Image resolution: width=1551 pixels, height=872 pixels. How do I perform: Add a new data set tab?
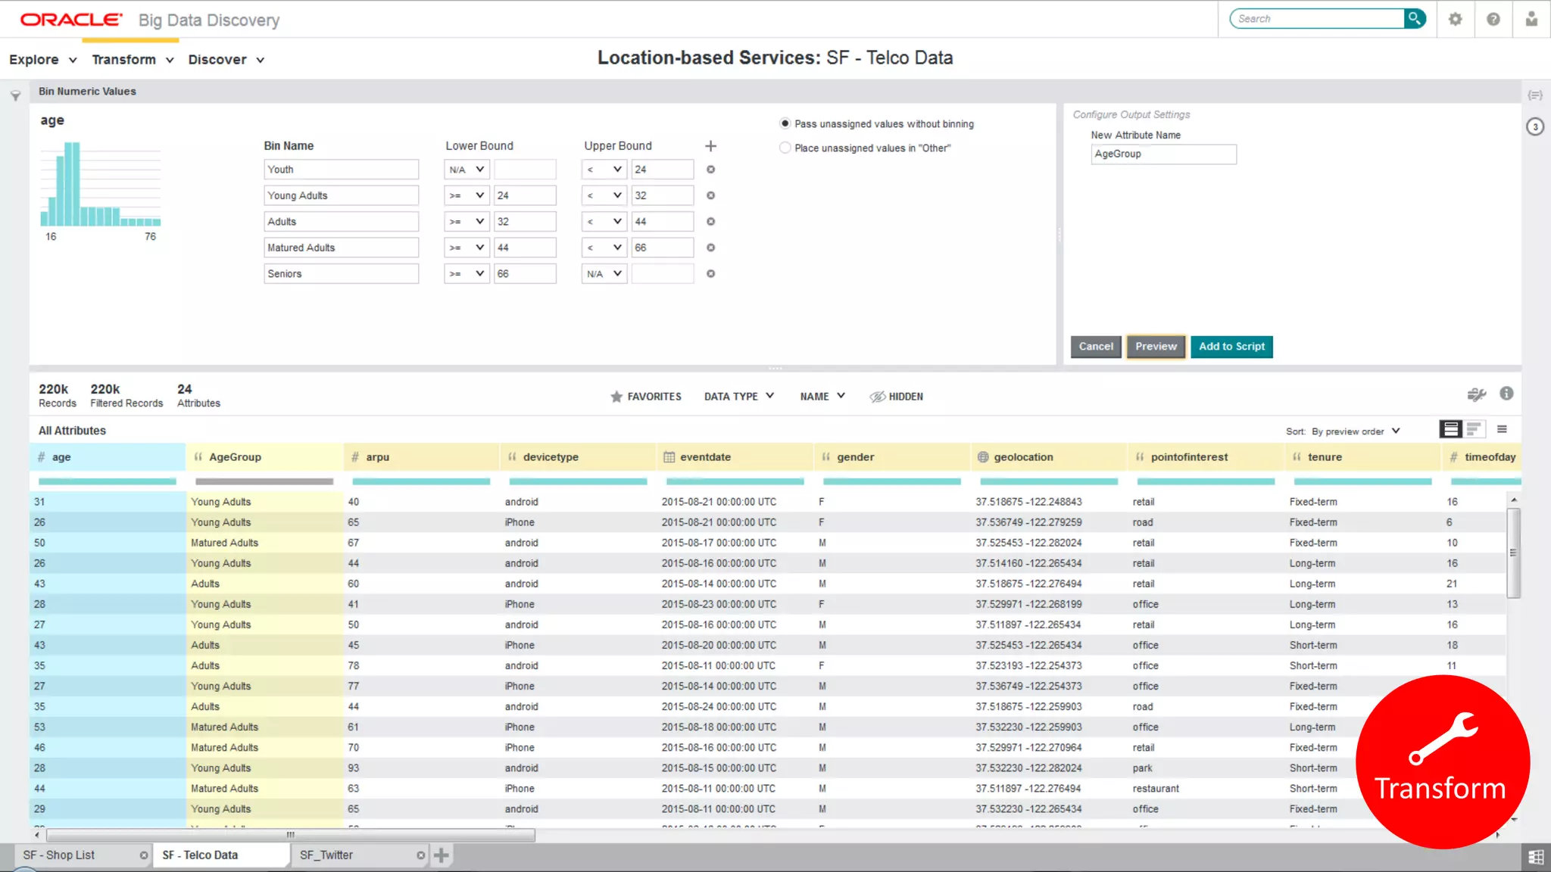(442, 855)
